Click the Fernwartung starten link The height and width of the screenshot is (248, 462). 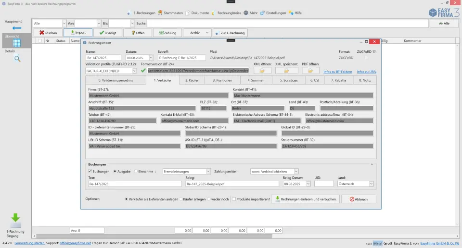29,243
